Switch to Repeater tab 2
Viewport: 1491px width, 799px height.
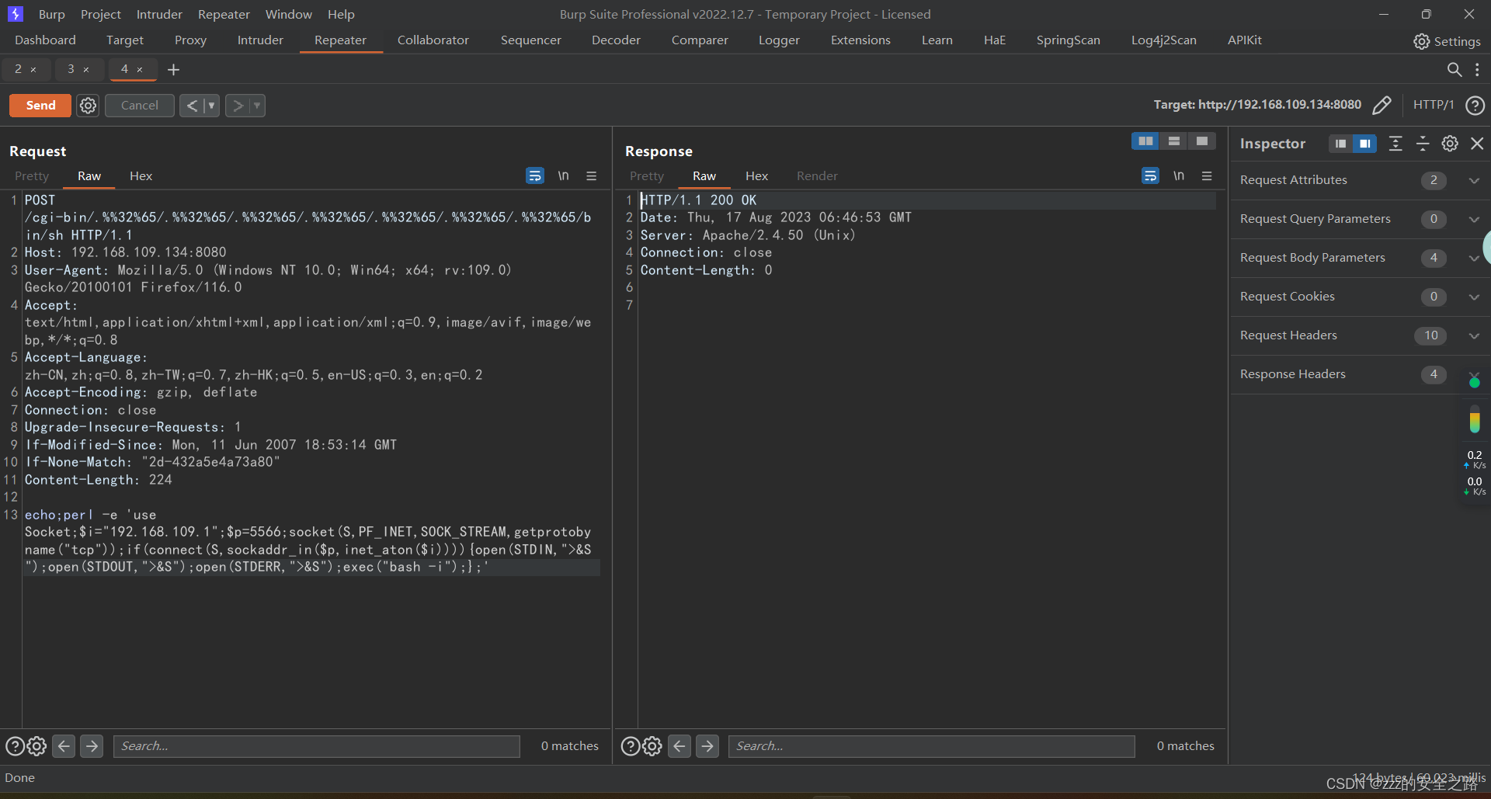tap(19, 69)
